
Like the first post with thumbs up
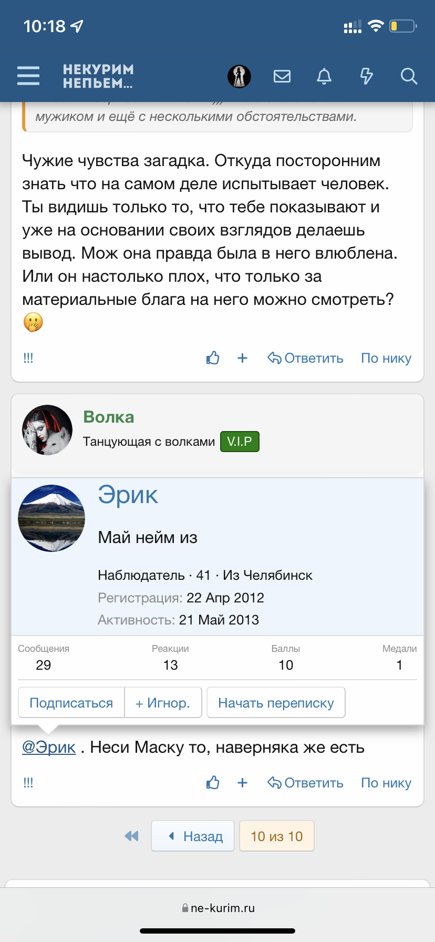click(x=213, y=358)
